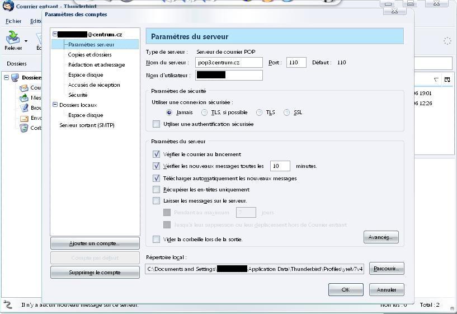
Task: Click the minutes interval field
Action: [280, 166]
